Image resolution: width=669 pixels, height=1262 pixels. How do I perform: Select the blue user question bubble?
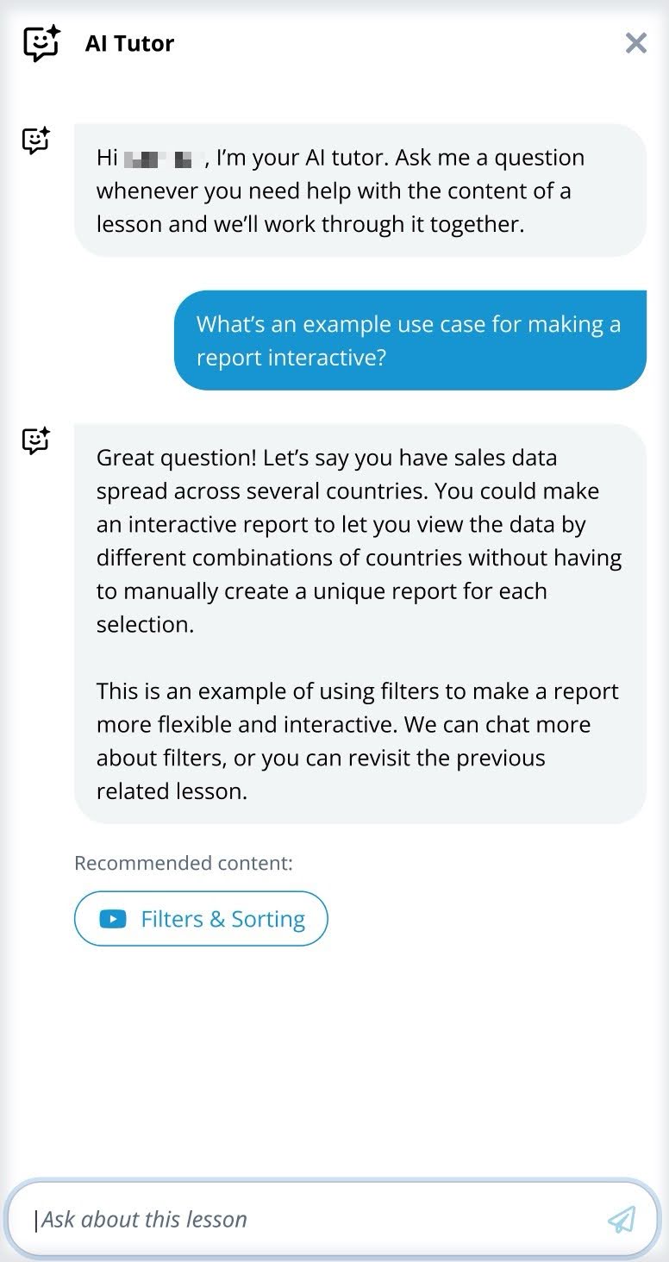(410, 340)
